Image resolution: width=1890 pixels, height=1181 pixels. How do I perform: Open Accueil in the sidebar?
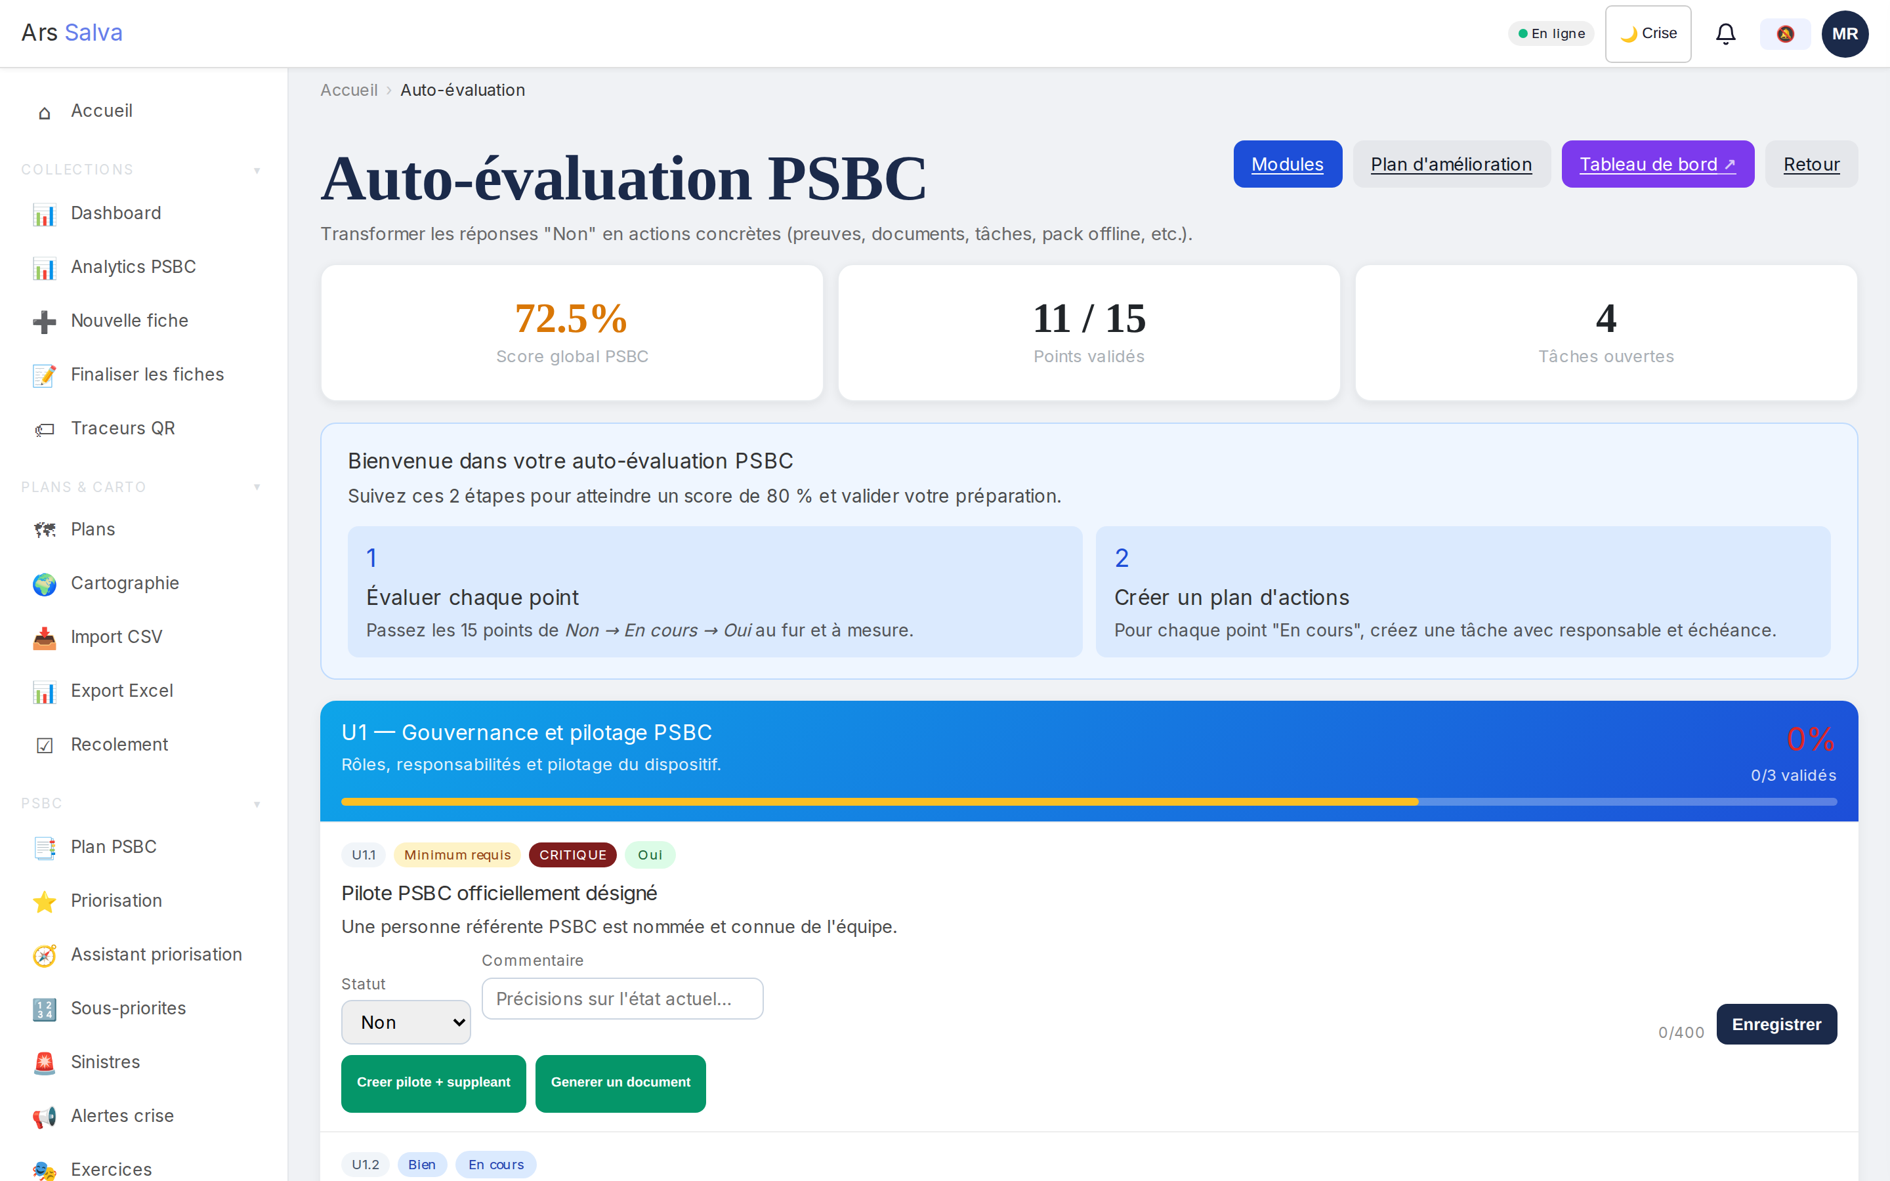coord(144,111)
